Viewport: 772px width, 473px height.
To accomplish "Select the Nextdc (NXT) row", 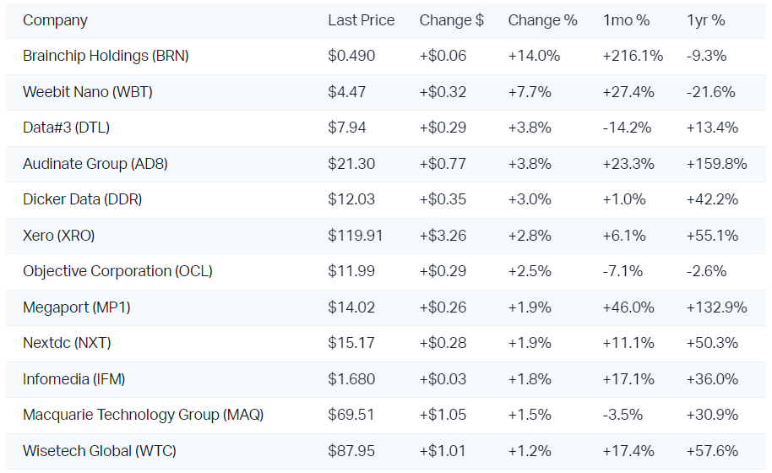I will [x=67, y=343].
